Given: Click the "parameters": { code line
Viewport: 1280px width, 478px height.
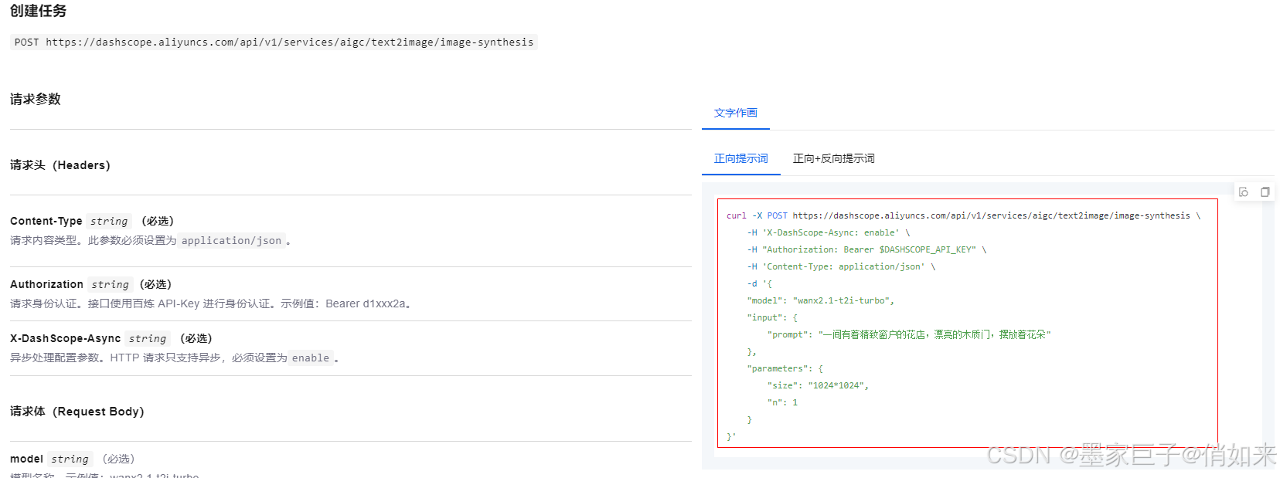Looking at the screenshot, I should [785, 368].
